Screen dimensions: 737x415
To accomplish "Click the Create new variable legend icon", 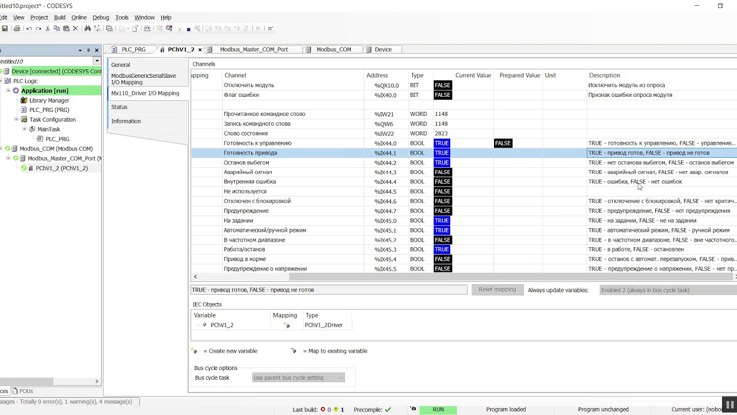I will pos(195,351).
